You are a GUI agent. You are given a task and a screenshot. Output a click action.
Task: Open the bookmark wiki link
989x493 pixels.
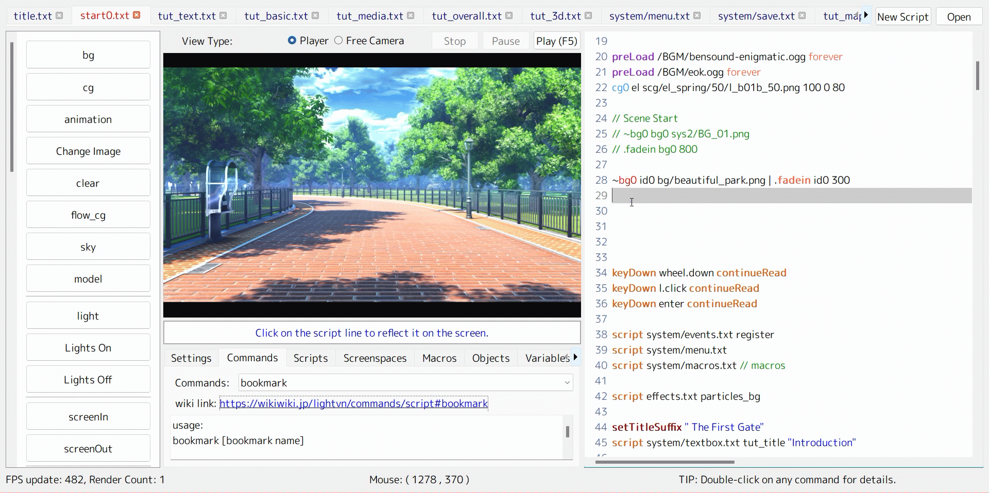(x=353, y=403)
